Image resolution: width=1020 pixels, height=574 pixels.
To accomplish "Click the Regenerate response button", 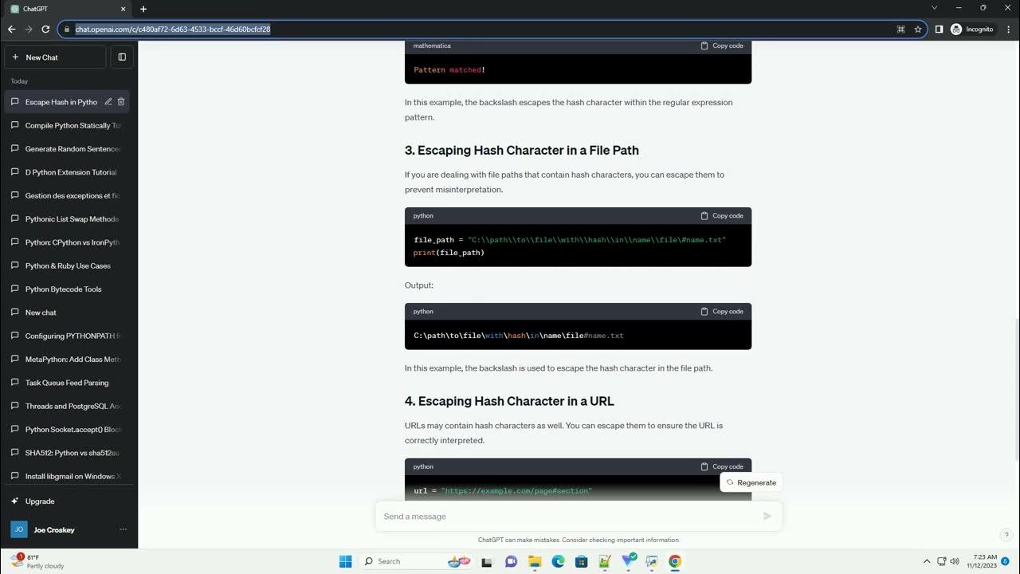I will 751,482.
